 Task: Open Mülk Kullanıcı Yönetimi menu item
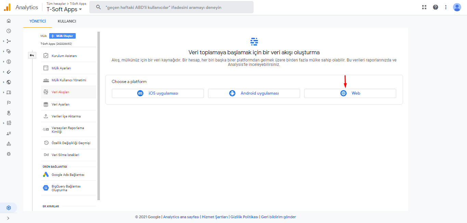pos(68,80)
